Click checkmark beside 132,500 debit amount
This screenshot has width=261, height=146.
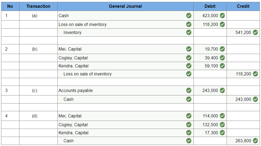pos(222,125)
